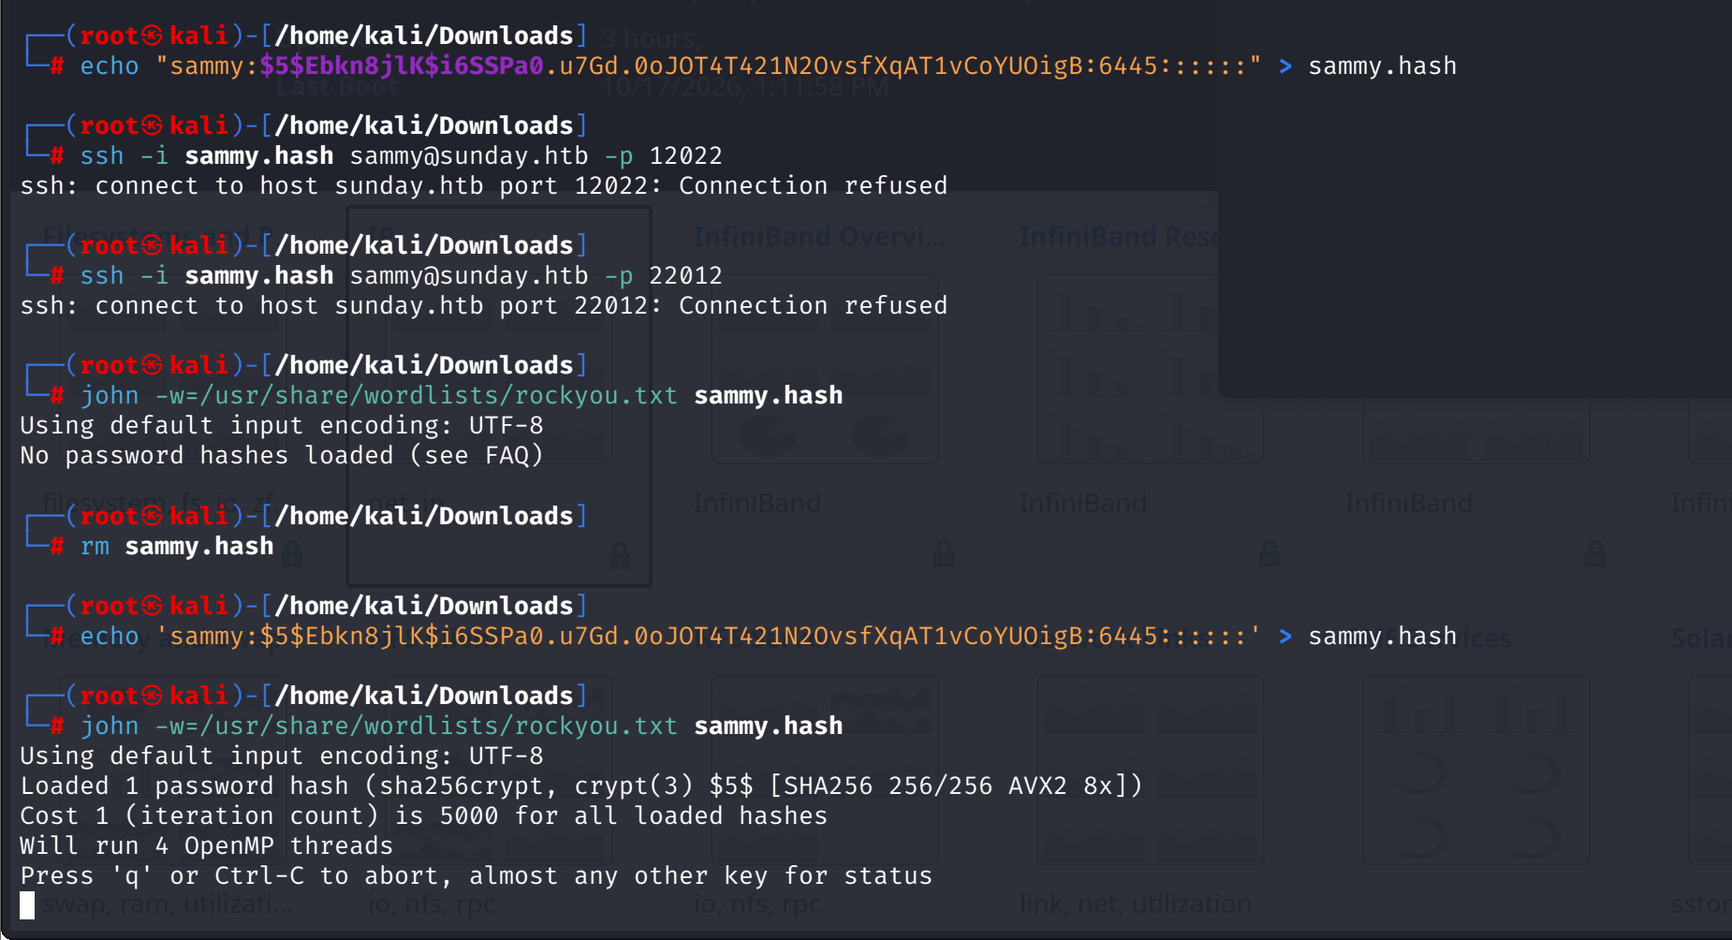Viewport: 1732px width, 940px height.
Task: Click the blinking terminal cursor block
Action: [27, 905]
